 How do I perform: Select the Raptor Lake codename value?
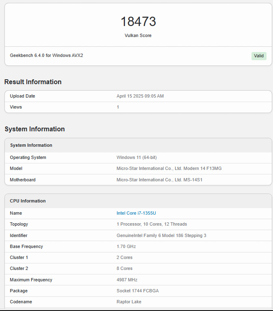[x=129, y=302]
